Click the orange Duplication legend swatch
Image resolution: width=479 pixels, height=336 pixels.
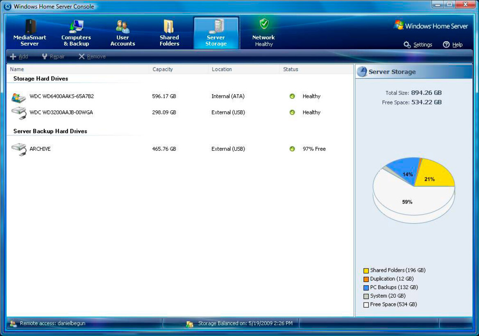[366, 279]
